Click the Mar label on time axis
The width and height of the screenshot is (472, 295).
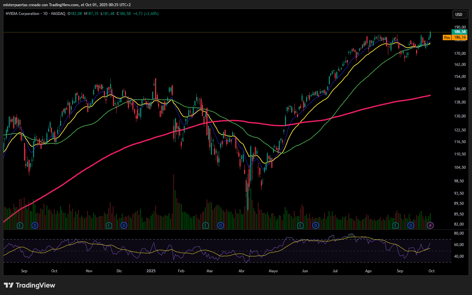click(210, 271)
